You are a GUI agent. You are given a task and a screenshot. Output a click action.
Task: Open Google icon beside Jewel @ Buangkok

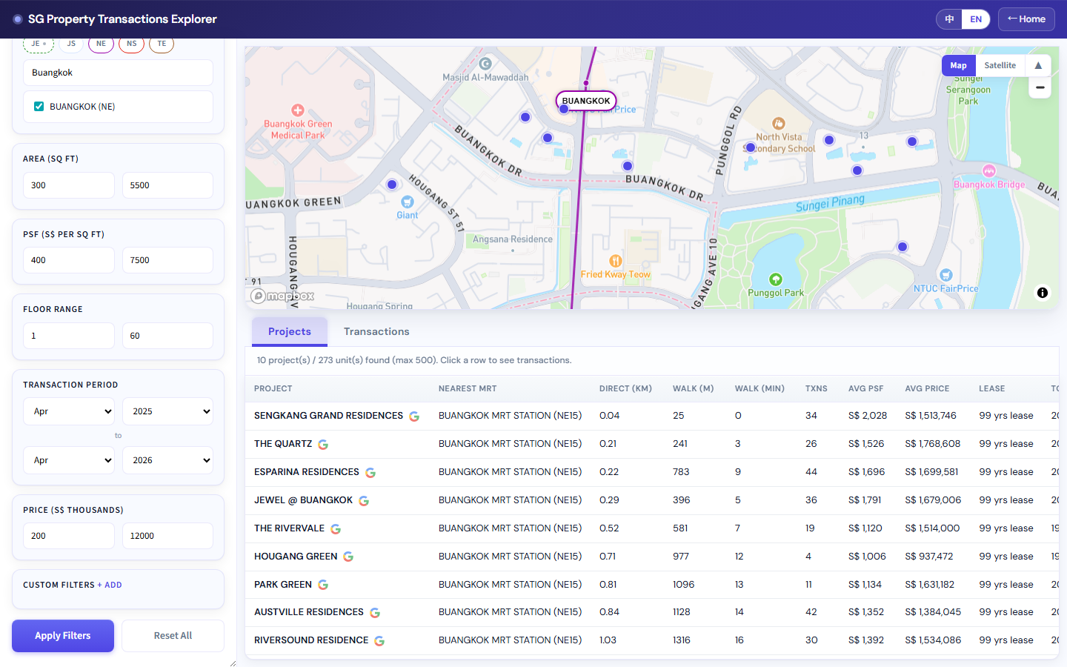[364, 501]
